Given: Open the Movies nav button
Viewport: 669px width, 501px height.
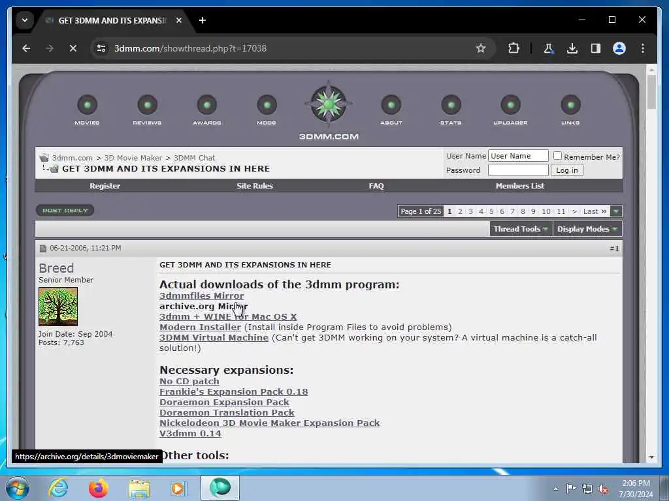Looking at the screenshot, I should tap(88, 109).
